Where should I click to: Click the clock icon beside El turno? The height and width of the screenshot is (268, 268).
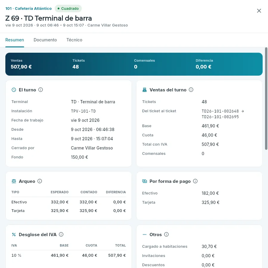click(14, 90)
